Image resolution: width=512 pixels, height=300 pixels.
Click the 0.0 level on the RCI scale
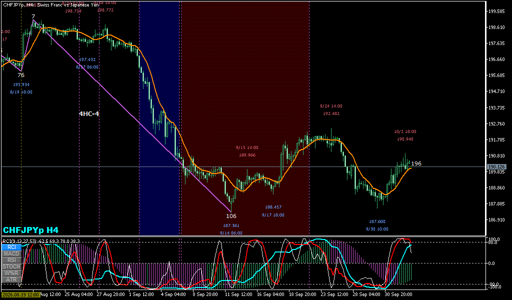pos(491,263)
